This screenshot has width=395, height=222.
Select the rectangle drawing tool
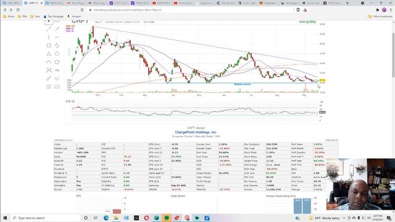tap(49, 45)
